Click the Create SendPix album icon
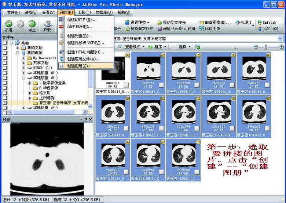 (159, 29)
